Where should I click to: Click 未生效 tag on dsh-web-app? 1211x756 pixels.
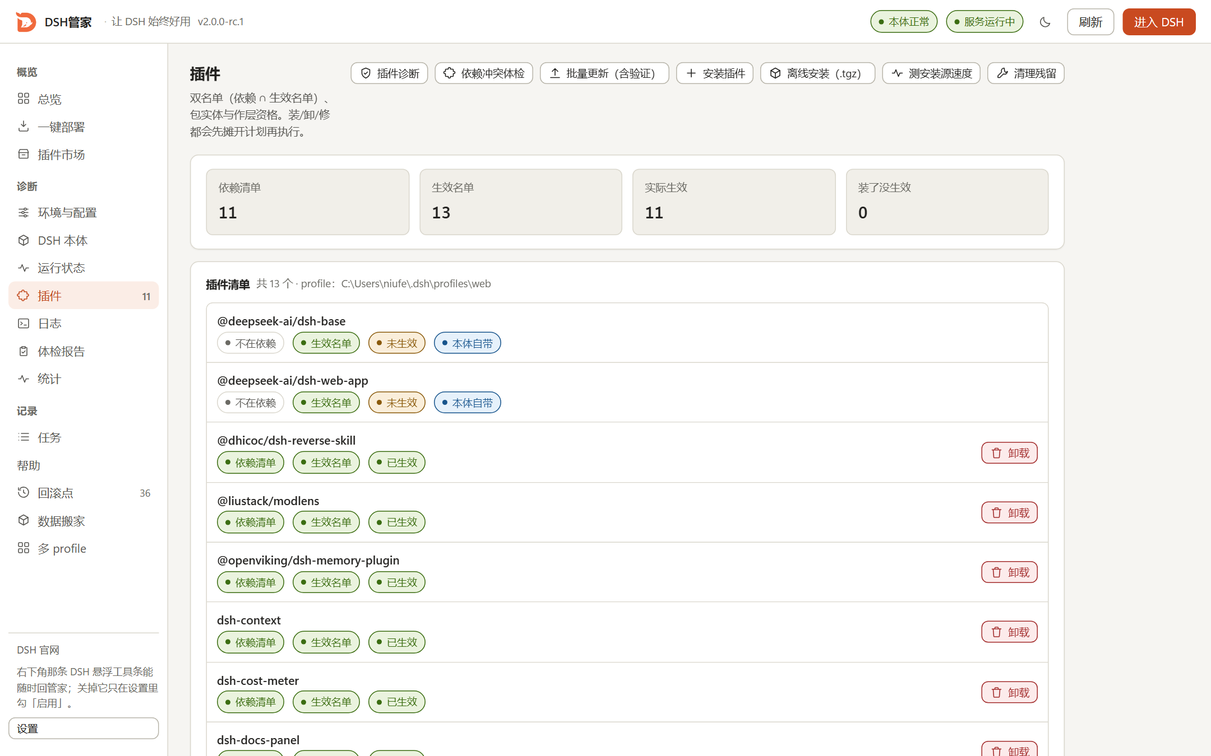(397, 403)
